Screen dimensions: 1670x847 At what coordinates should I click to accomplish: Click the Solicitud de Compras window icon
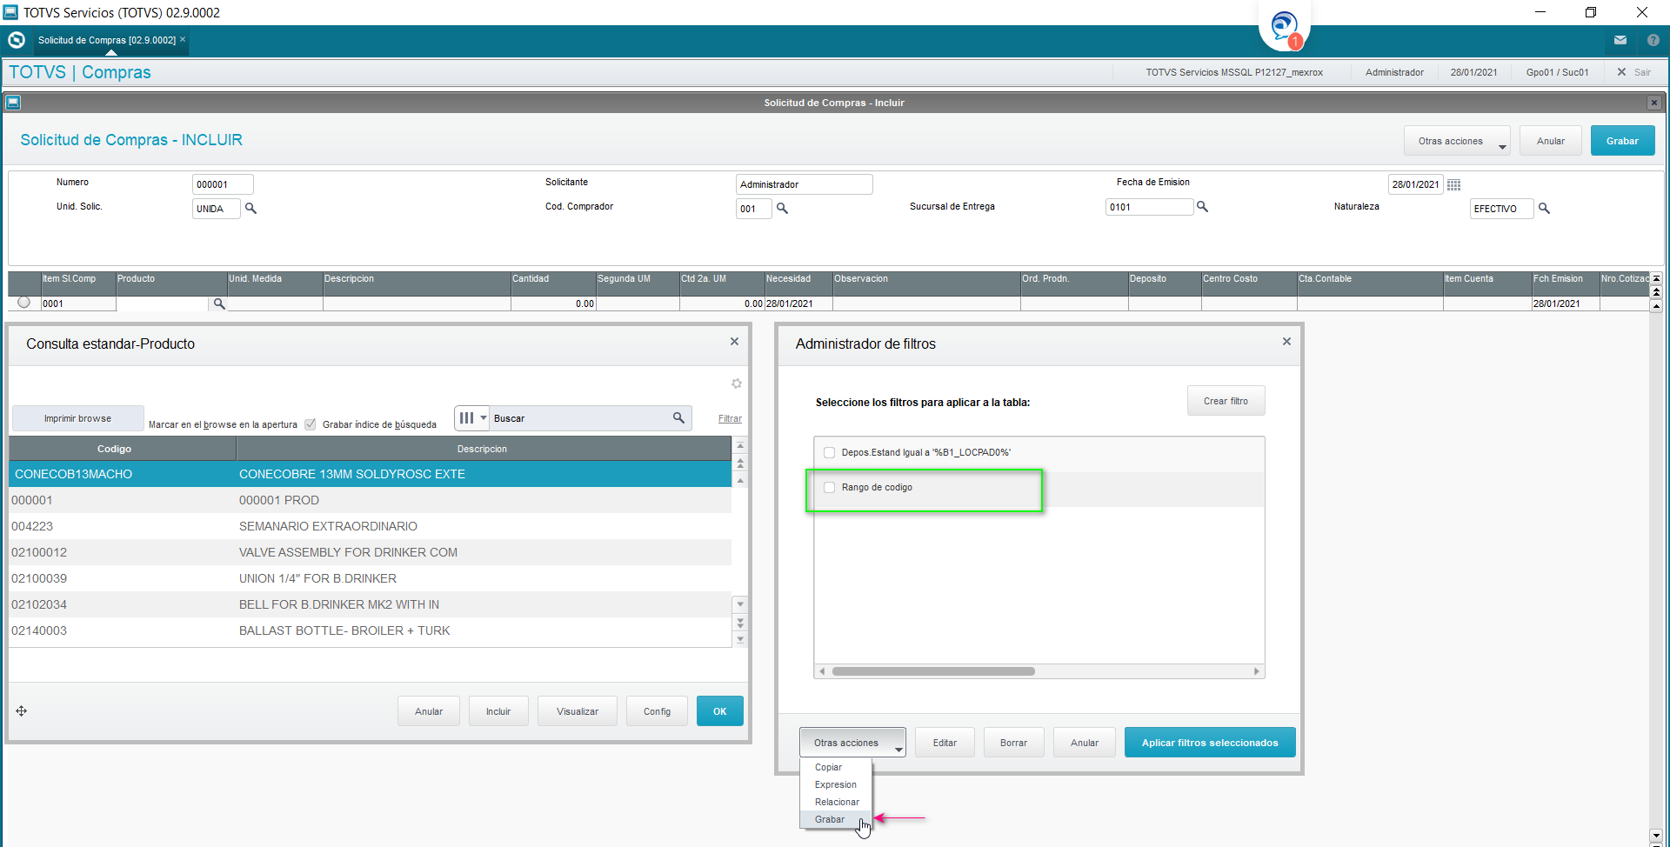pyautogui.click(x=13, y=103)
